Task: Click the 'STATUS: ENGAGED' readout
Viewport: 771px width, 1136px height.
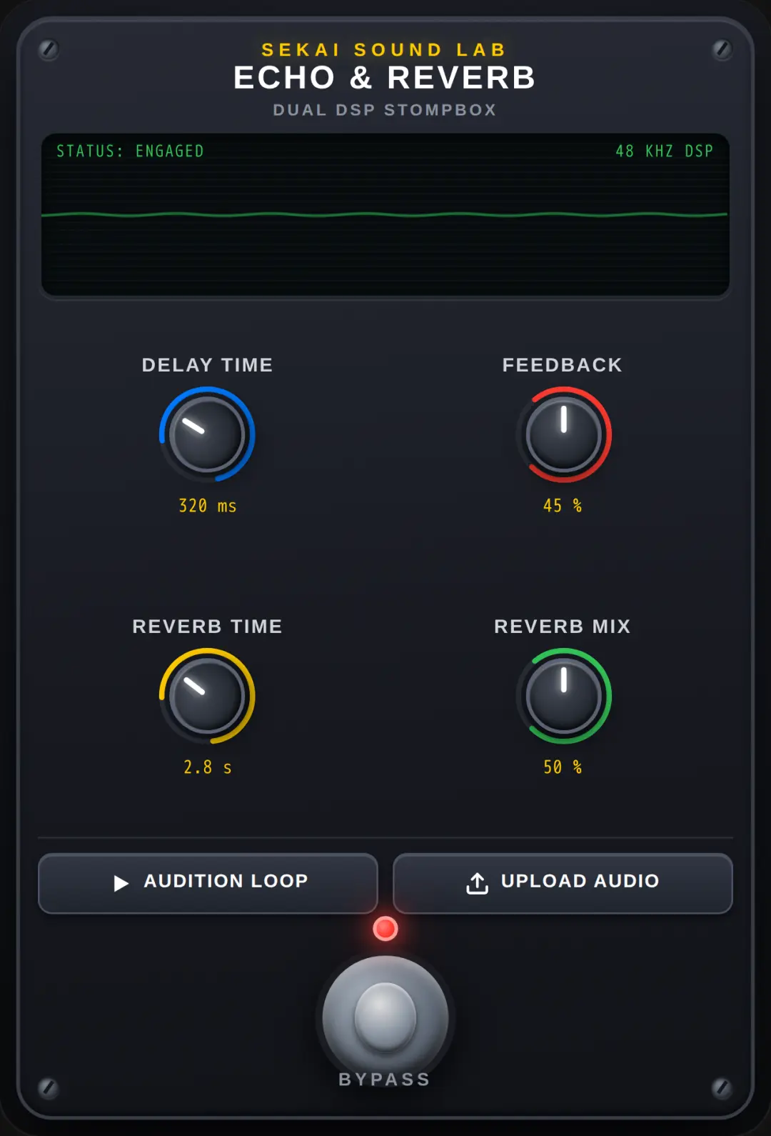Action: (x=130, y=151)
